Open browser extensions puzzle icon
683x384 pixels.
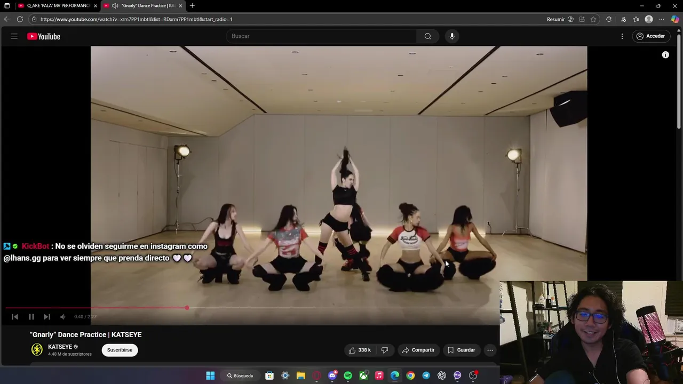609,19
